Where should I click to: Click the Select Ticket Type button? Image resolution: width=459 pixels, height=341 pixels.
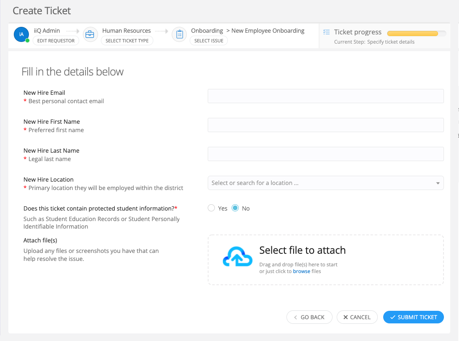coord(126,40)
